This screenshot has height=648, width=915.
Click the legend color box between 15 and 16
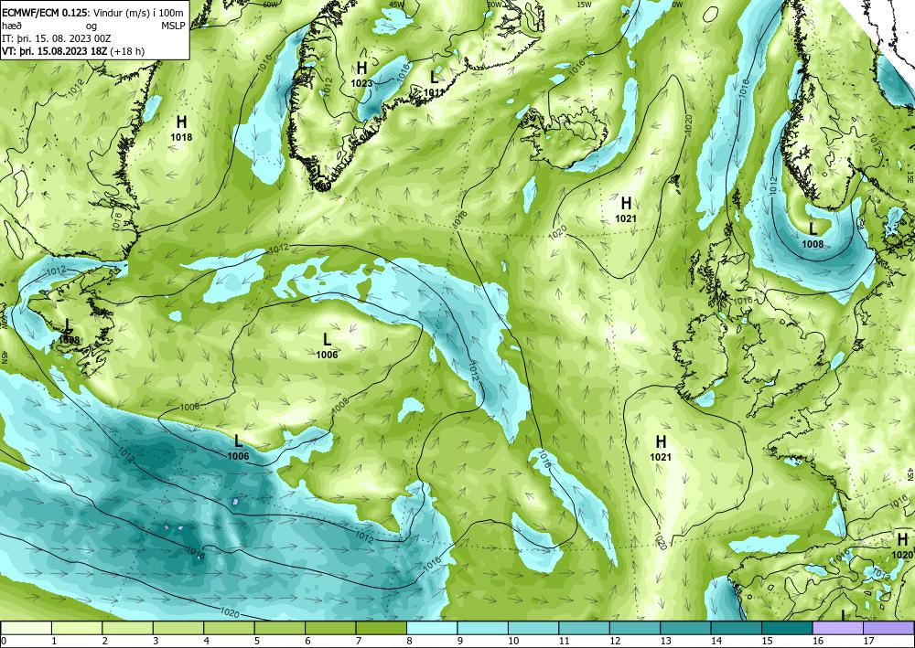coord(788,628)
